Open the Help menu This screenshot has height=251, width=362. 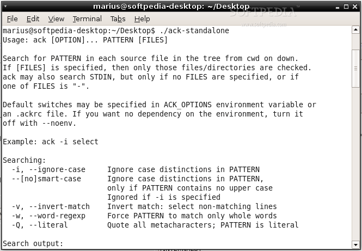click(x=142, y=19)
